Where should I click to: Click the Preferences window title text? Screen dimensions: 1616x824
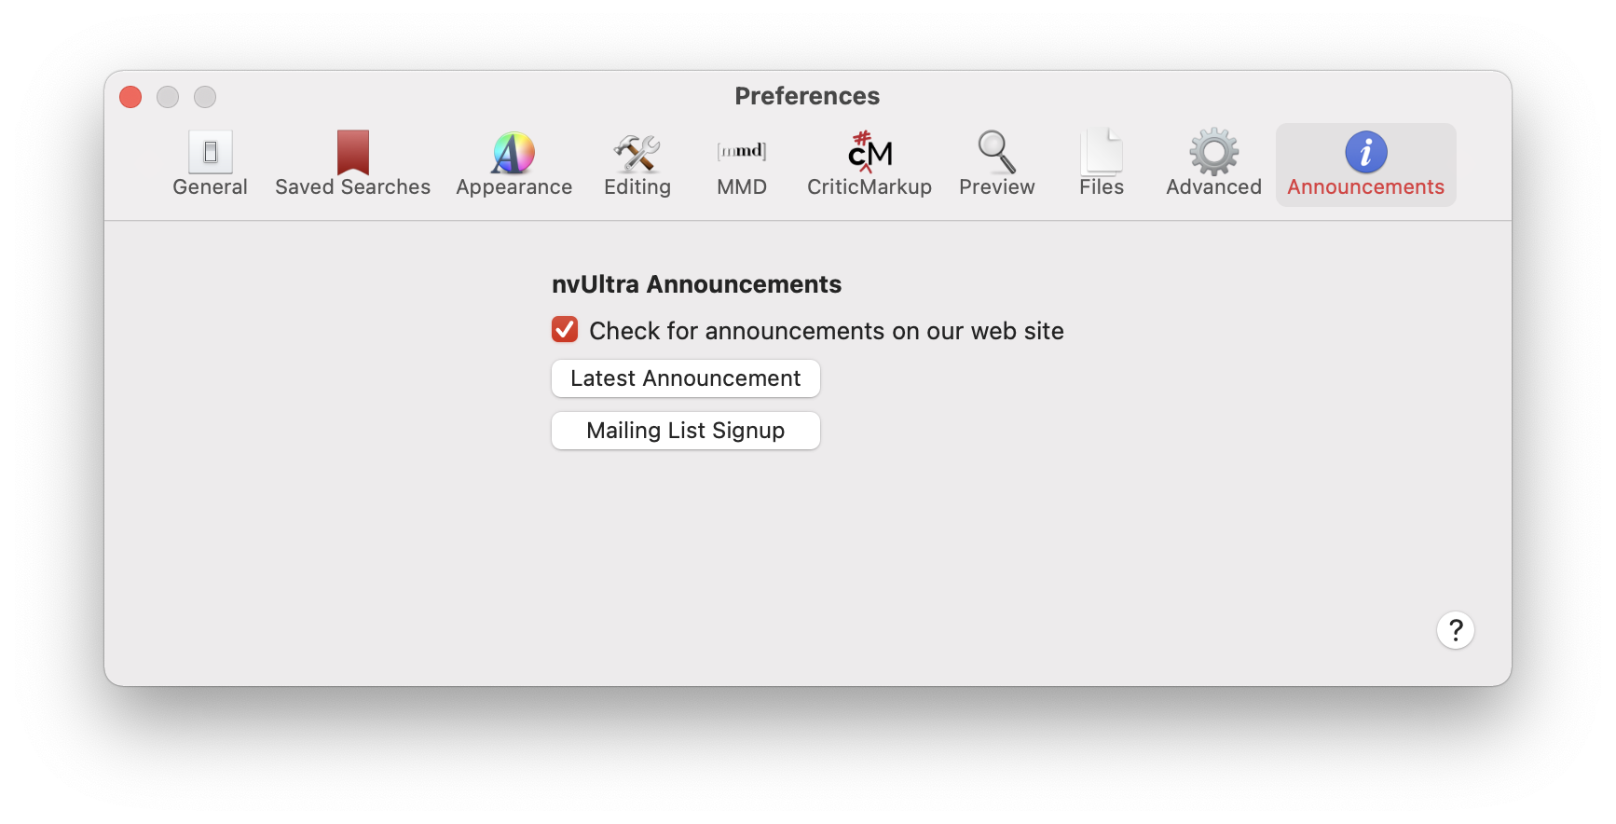(807, 96)
